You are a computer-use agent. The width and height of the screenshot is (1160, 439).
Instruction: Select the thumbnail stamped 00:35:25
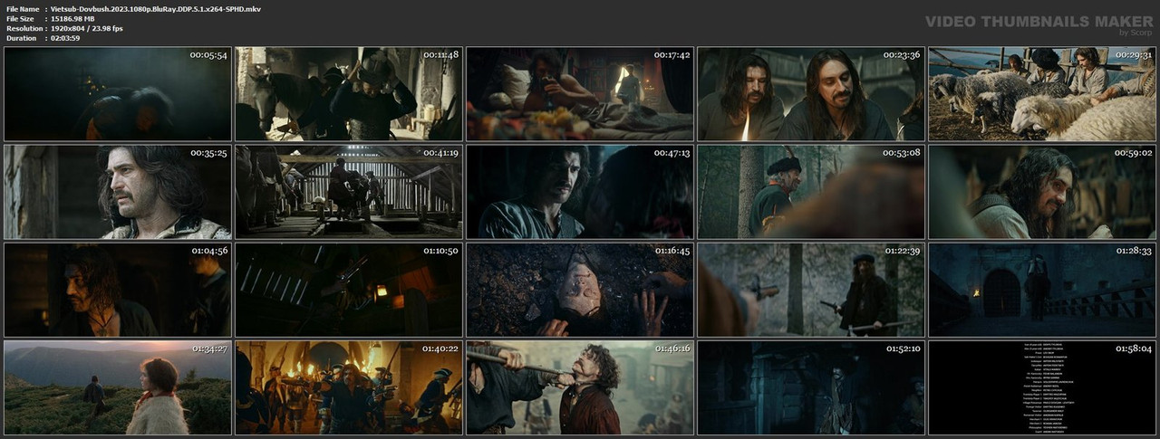pos(118,192)
